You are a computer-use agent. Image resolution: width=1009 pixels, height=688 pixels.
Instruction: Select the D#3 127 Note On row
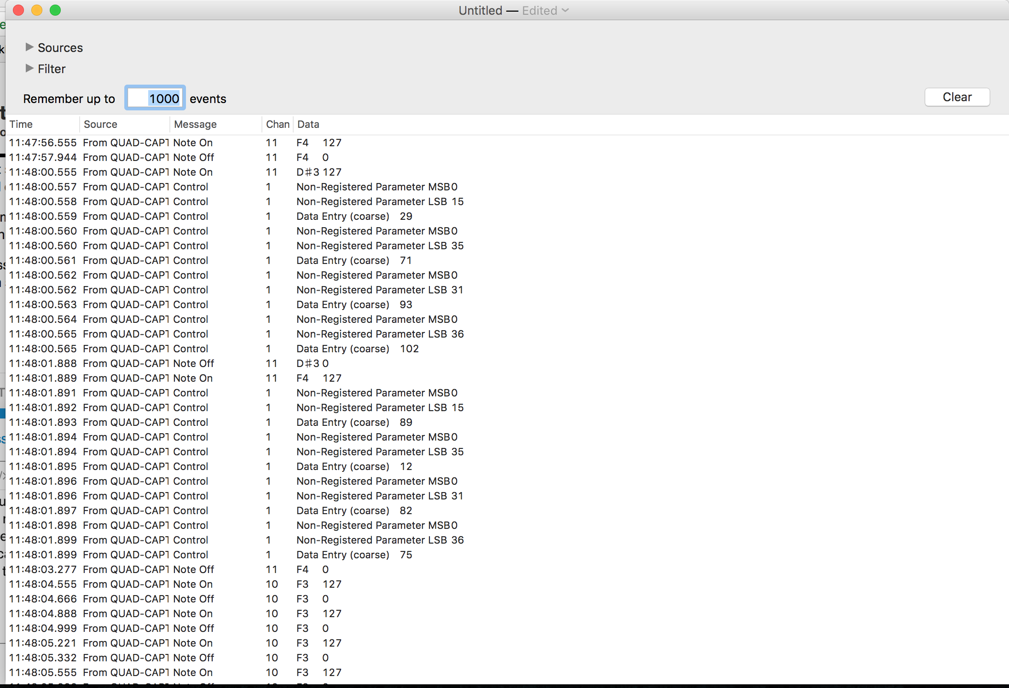[507, 172]
